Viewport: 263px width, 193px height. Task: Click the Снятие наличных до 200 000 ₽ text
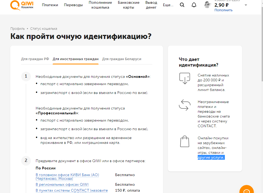coord(213,82)
